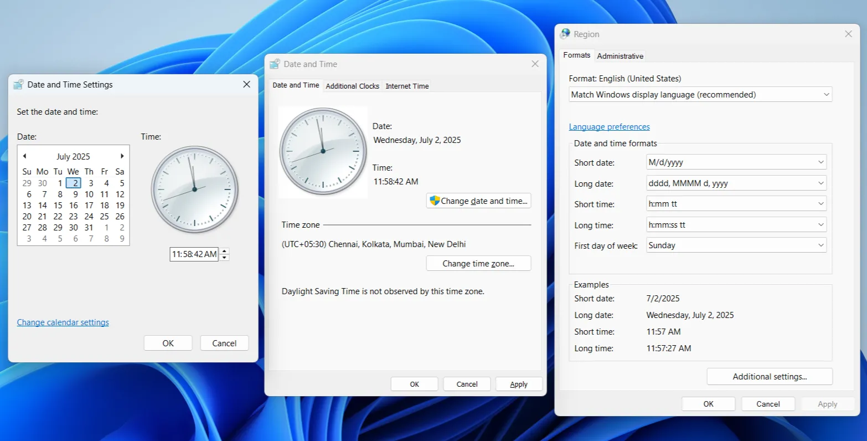Click Change date and time button
This screenshot has width=867, height=441.
pos(478,201)
